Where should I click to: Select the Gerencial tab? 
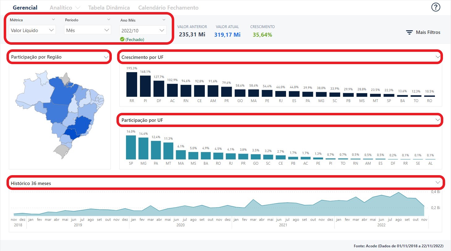(25, 8)
